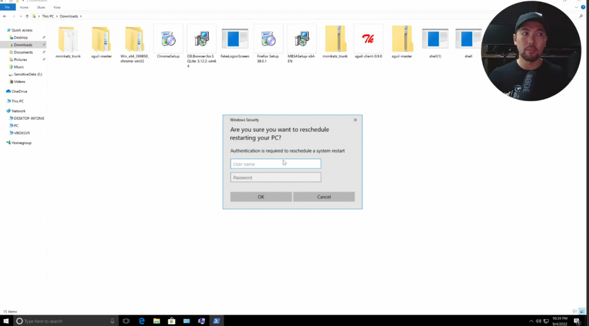
Task: Close the Windows Security dialog
Action: [x=355, y=120]
